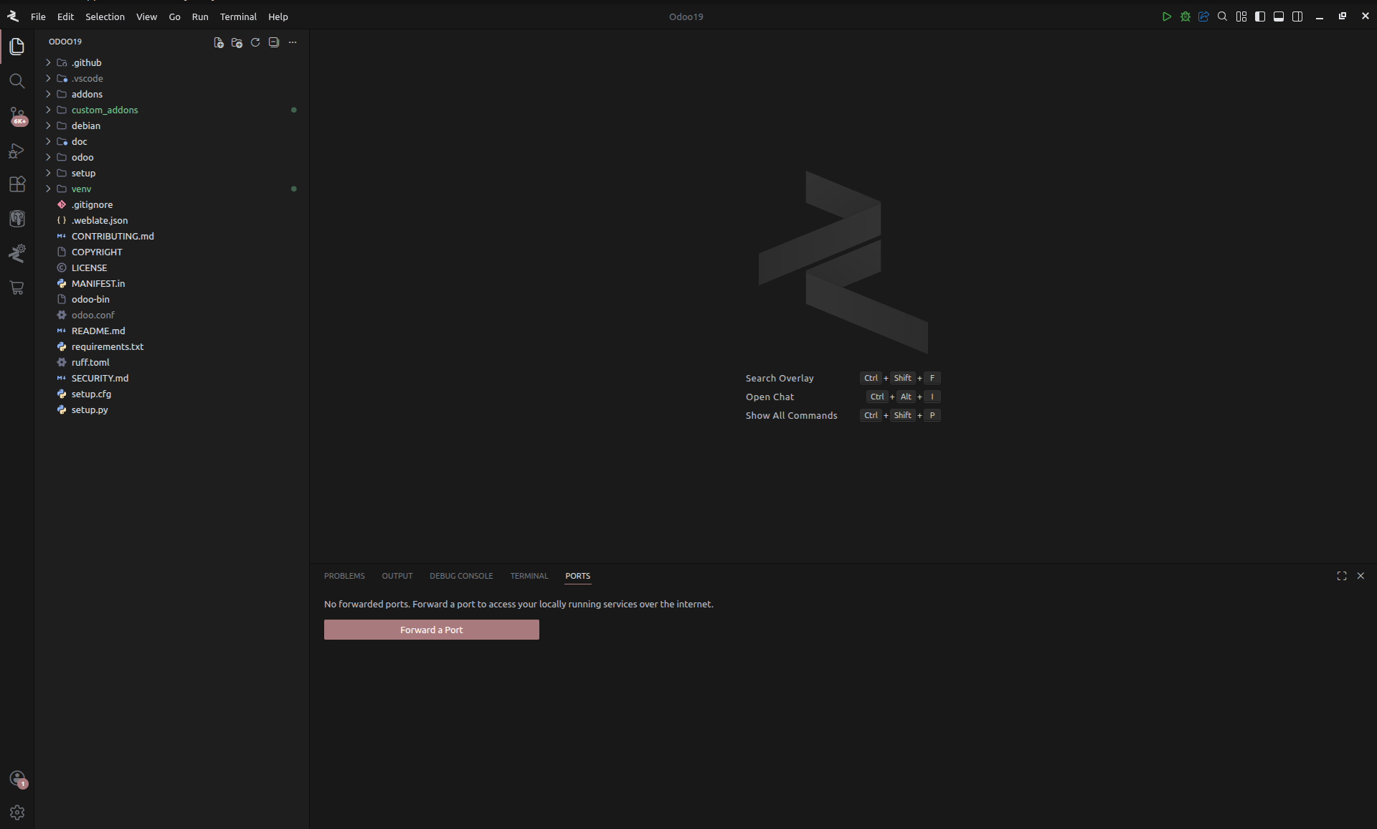Screen dimensions: 1377x829
Task: Expand the venv folder chevron
Action: coord(48,189)
